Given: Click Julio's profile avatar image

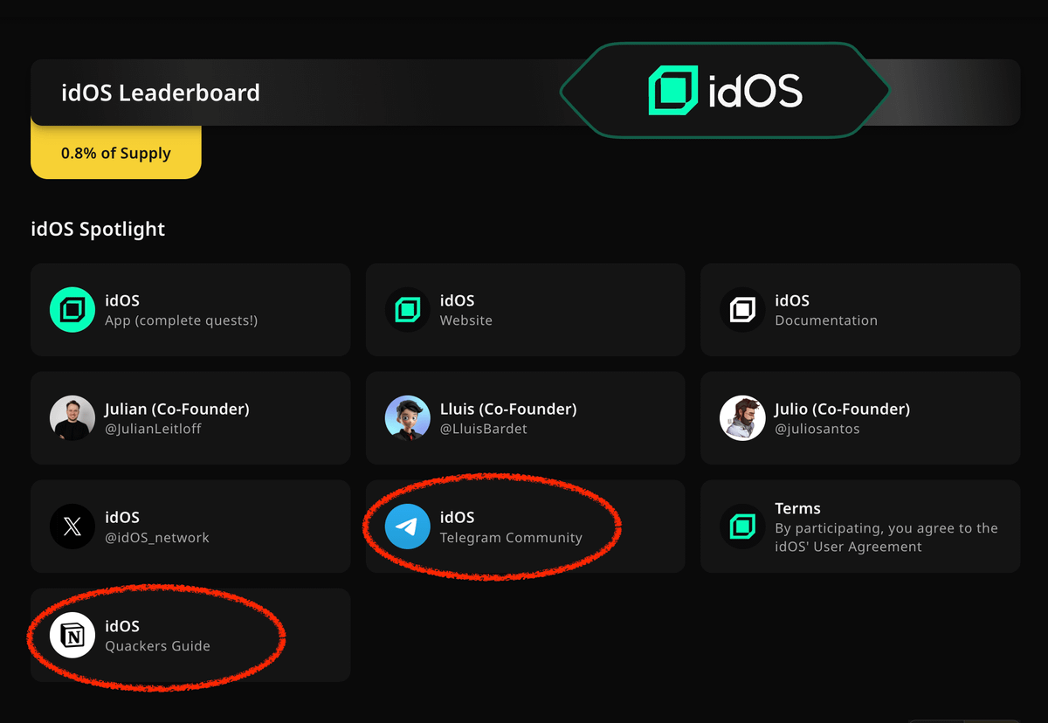Looking at the screenshot, I should click(x=741, y=417).
